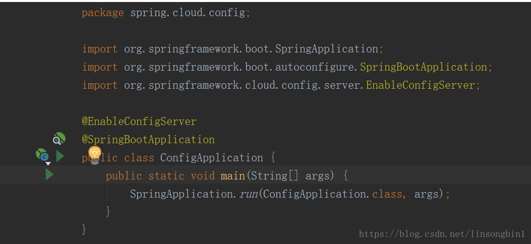Click the package name spring.cloud.config

pyautogui.click(x=188, y=13)
